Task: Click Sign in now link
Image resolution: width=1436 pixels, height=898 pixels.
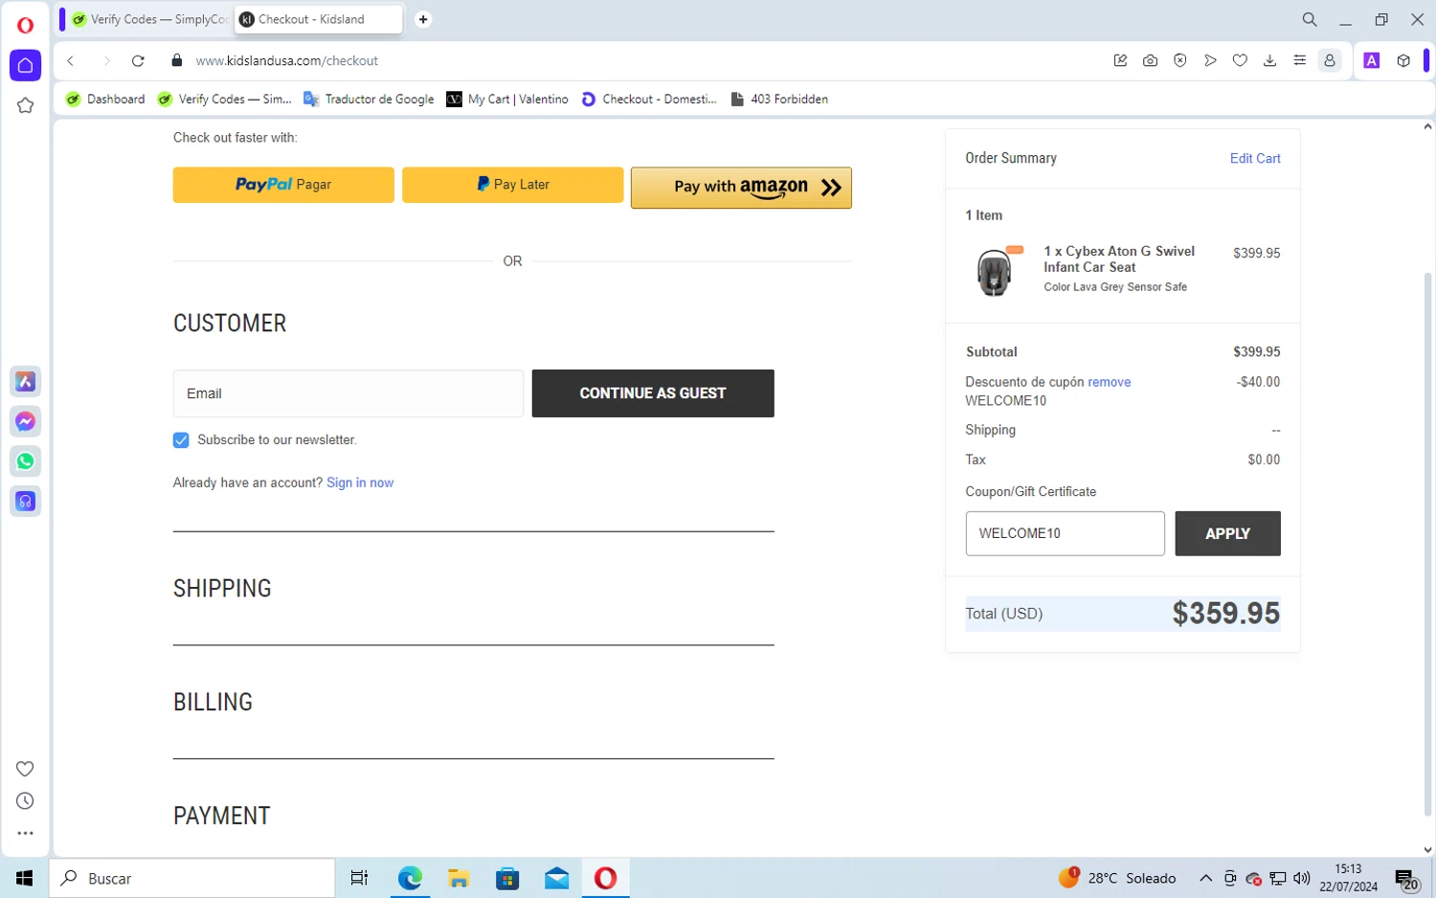Action: click(x=360, y=483)
